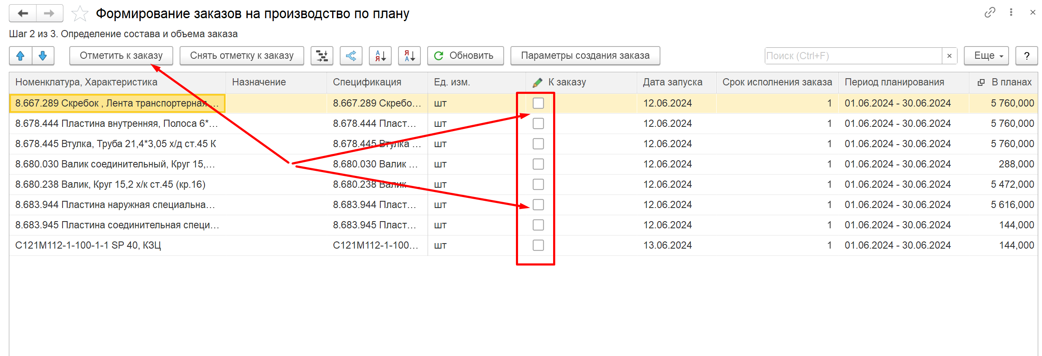Expand the Еще dropdown menu
This screenshot has width=1042, height=356.
(986, 55)
